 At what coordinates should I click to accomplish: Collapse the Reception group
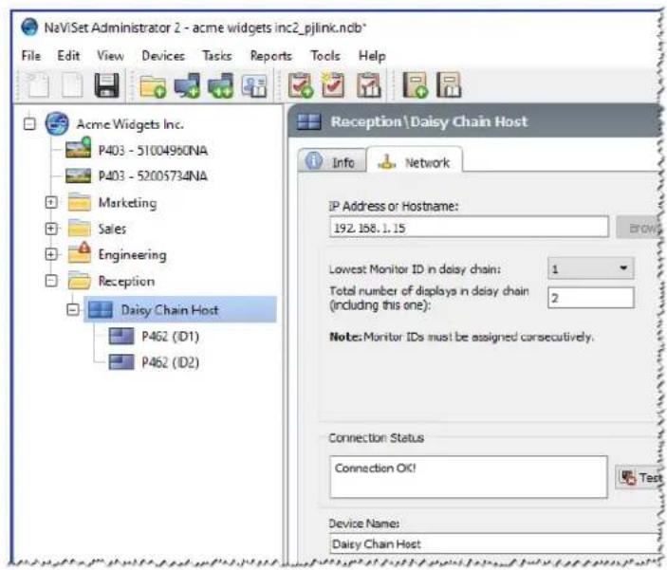coord(51,281)
